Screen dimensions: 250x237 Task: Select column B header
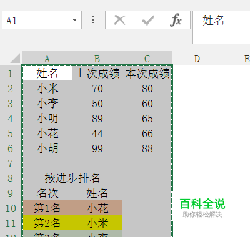97,59
